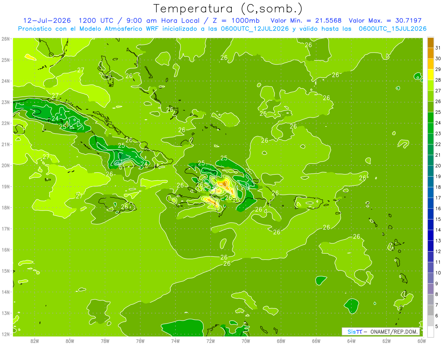Image resolution: width=448 pixels, height=346 pixels.
Task: Click the colorbar label 27
Action: pyautogui.click(x=438, y=91)
